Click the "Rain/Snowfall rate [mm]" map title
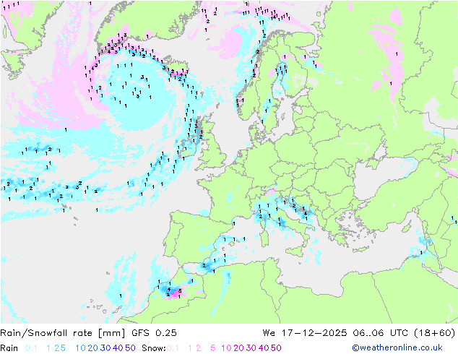 point(63,333)
